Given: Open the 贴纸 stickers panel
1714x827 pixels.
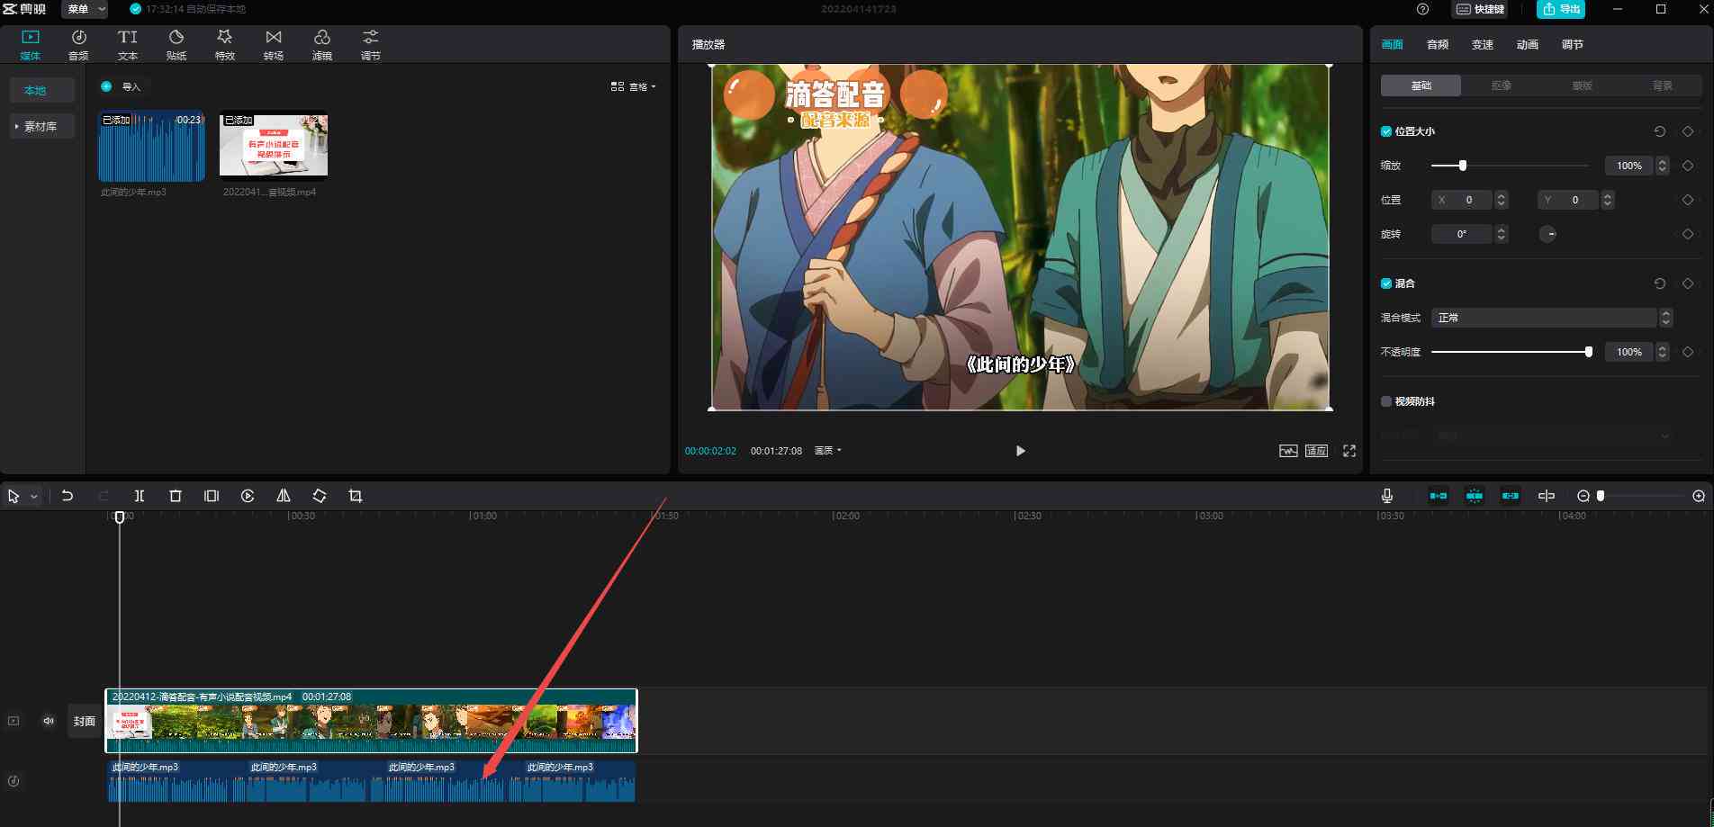Looking at the screenshot, I should 176,44.
